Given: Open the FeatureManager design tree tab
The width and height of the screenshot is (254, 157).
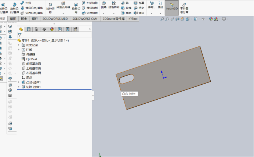Looking at the screenshot, I should point(21,29).
